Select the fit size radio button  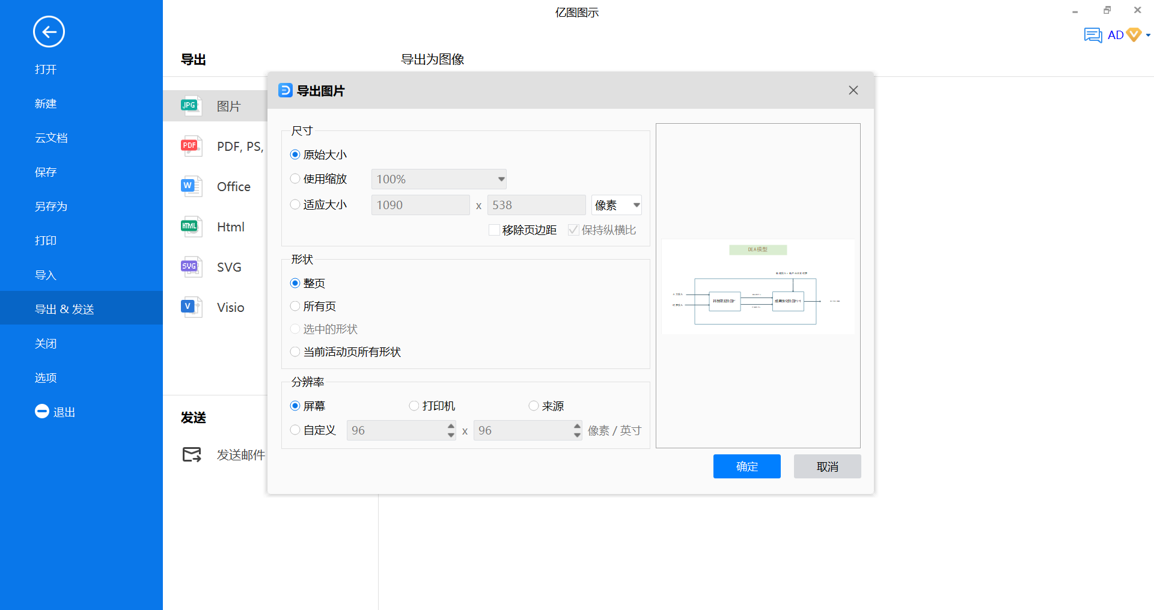click(x=295, y=204)
